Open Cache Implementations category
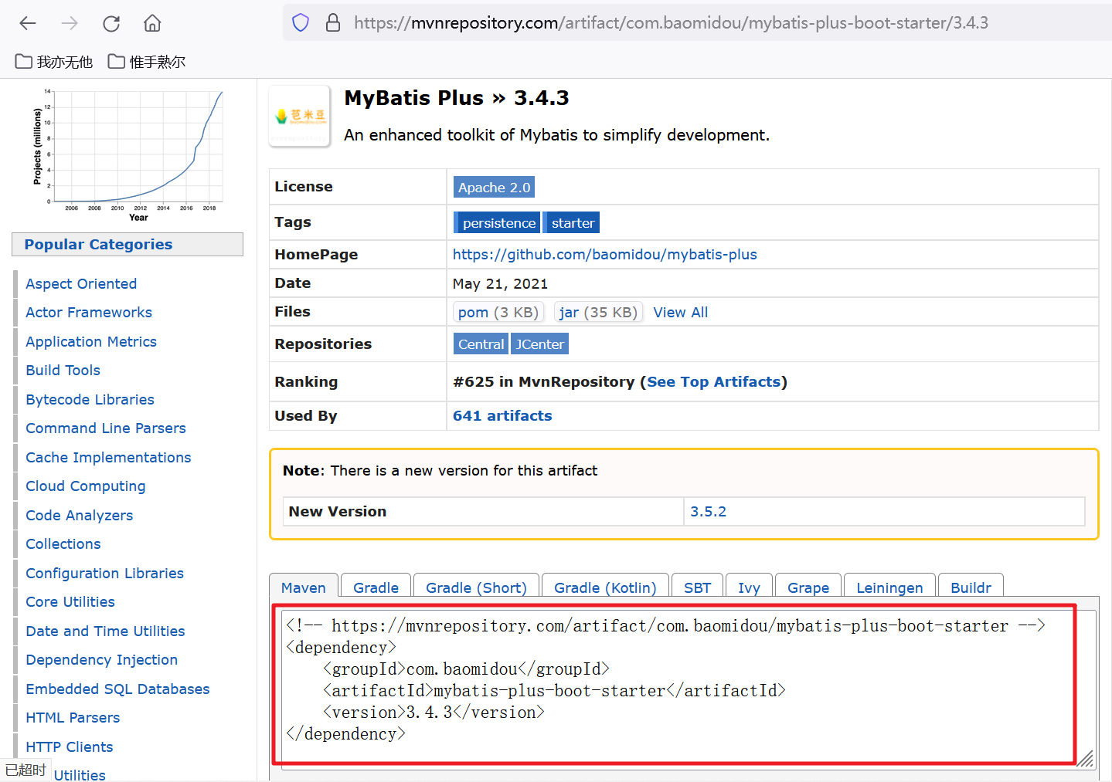 (108, 457)
